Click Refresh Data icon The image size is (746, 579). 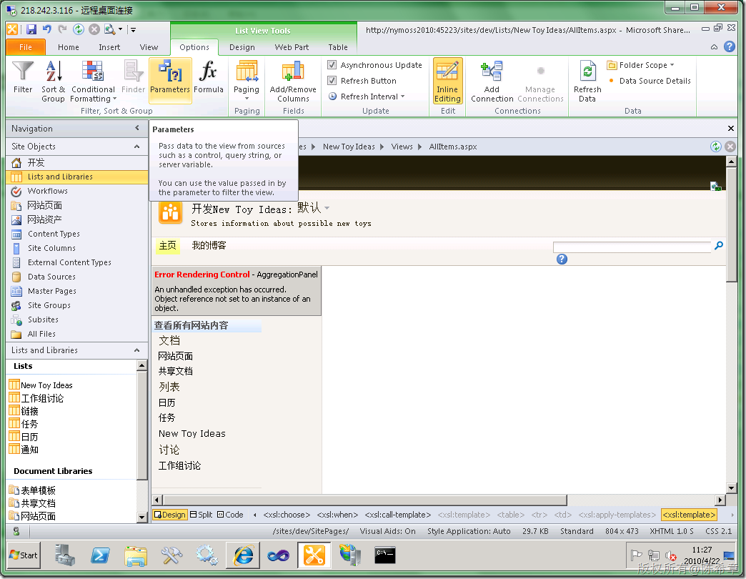(587, 71)
